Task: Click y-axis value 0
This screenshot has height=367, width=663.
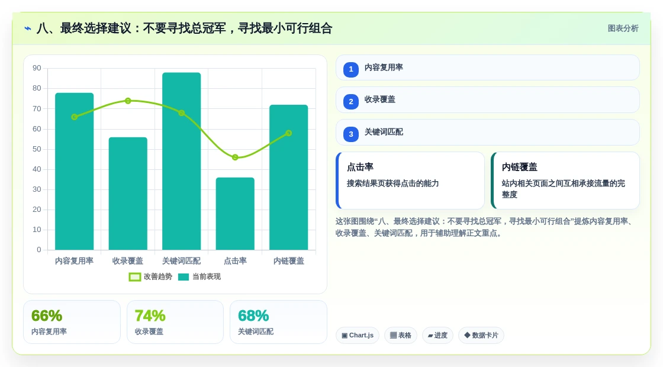Action: 39,249
